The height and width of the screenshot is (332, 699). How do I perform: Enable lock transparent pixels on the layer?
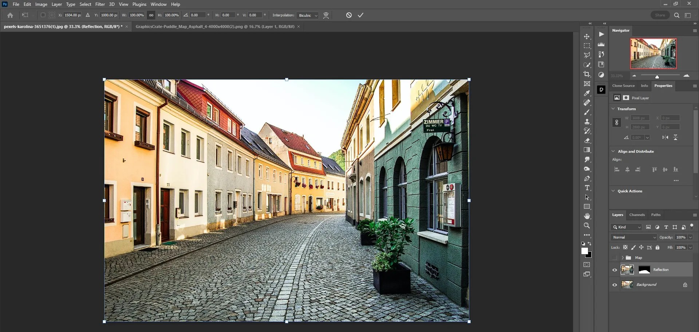pyautogui.click(x=625, y=247)
